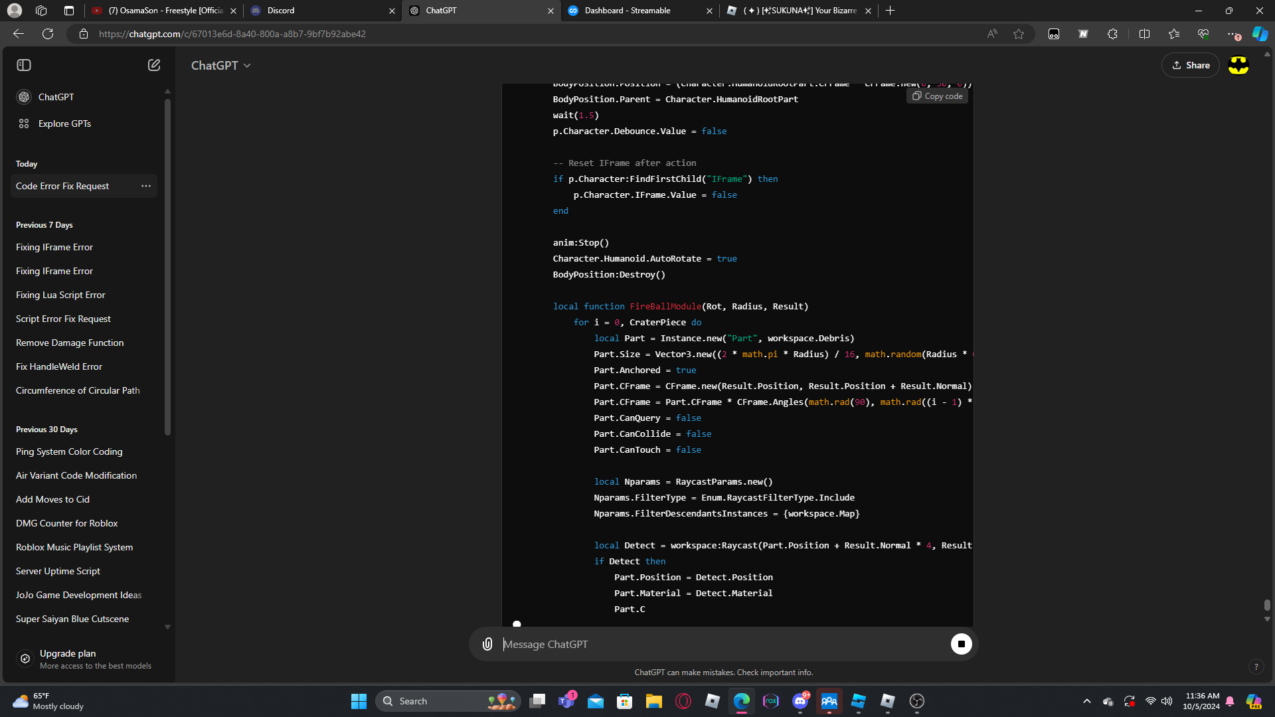Stop the response generation
Screen dimensions: 1275x717
(961, 644)
